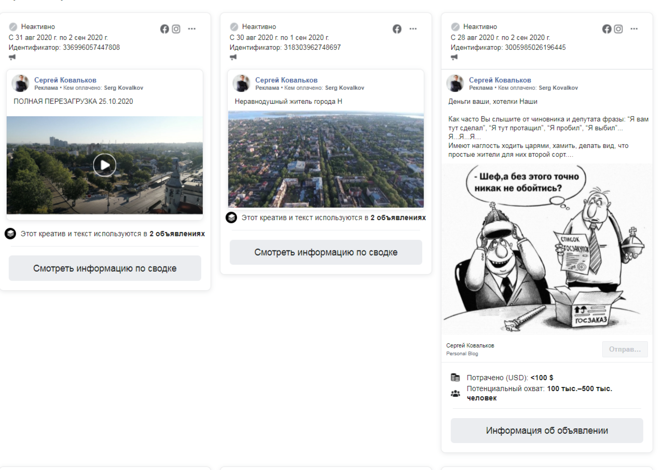662x470 pixels.
Task: Click the disabled 'Отправ...' button
Action: [625, 350]
